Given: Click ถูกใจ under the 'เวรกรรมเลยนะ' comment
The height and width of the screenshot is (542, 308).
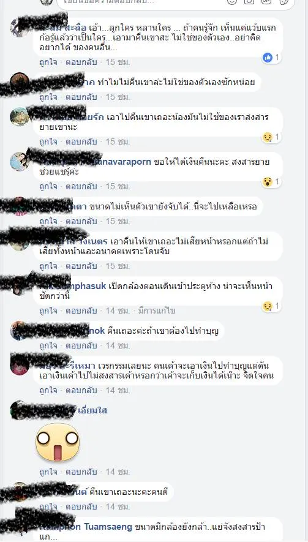Looking at the screenshot, I should (48, 390).
